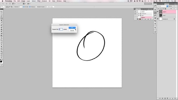This screenshot has height=100, width=178.
Task: Toggle the Contiguous checkbox
Action: click(30, 7)
